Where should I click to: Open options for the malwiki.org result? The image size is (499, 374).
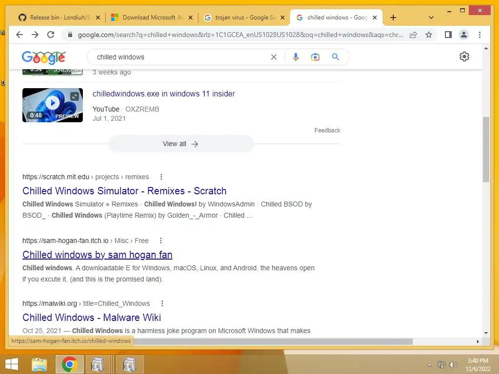(162, 303)
